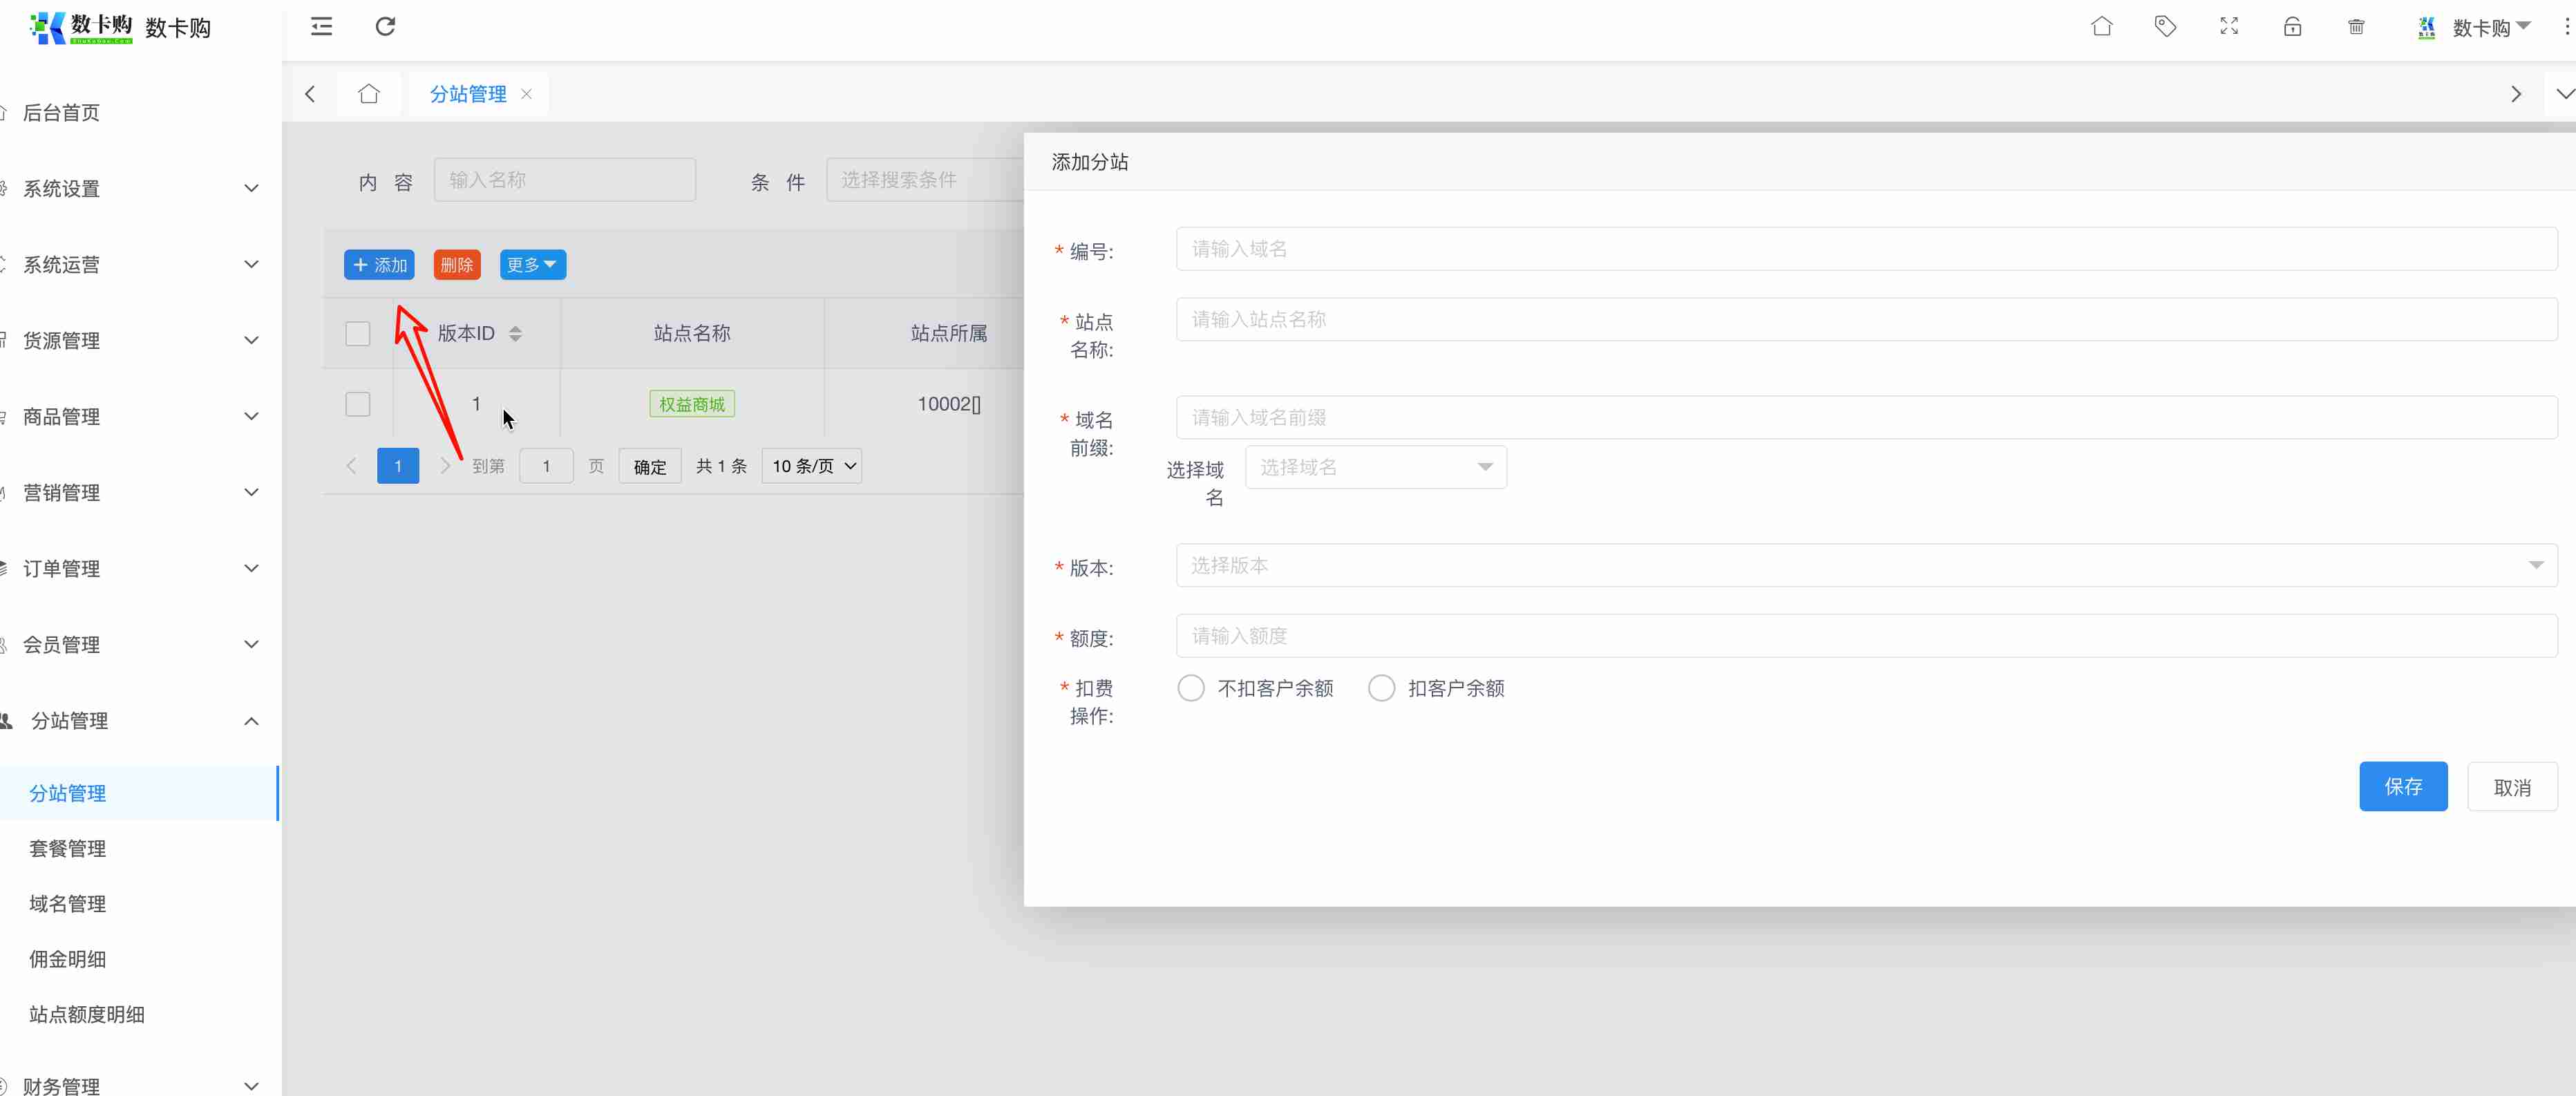2576x1096 pixels.
Task: Click the home icon in top-right toolbar
Action: tap(2101, 27)
